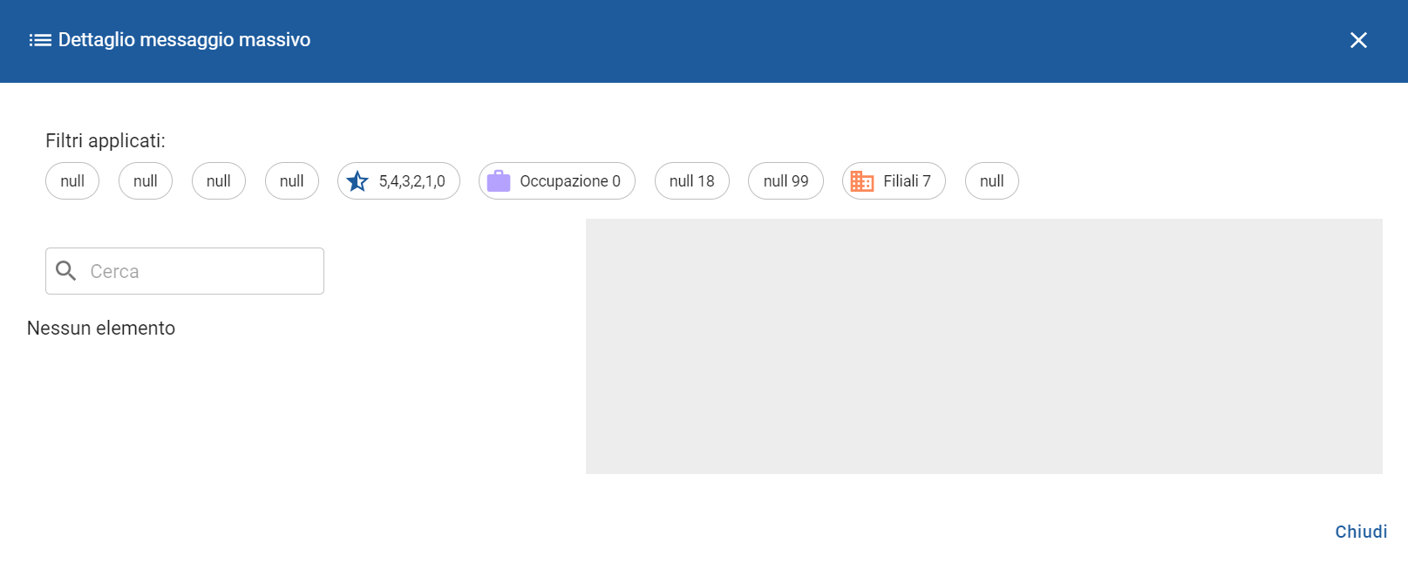The image size is (1408, 563).
Task: Click the magnifying glass search icon
Action: (66, 271)
